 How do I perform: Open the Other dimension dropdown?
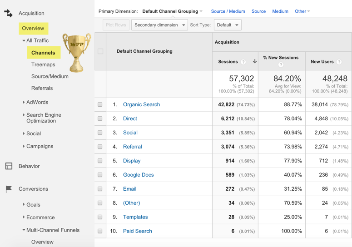pyautogui.click(x=302, y=11)
